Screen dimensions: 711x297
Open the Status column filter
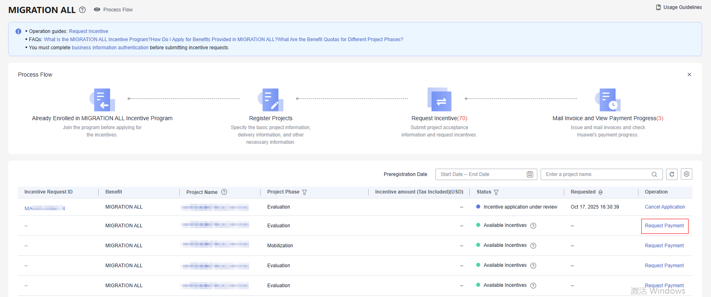[496, 192]
